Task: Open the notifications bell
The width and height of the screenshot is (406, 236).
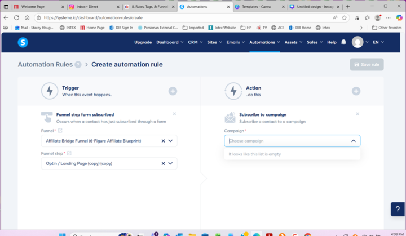Action: pos(343,42)
